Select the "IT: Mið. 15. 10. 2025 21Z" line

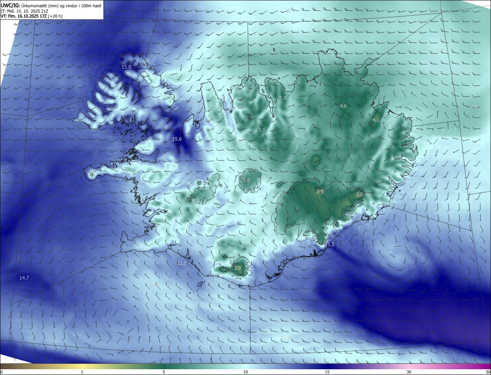click(x=25, y=11)
